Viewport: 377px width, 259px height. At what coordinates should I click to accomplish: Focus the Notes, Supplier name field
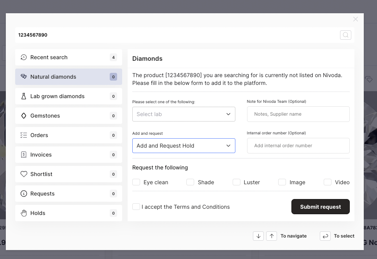click(x=298, y=114)
